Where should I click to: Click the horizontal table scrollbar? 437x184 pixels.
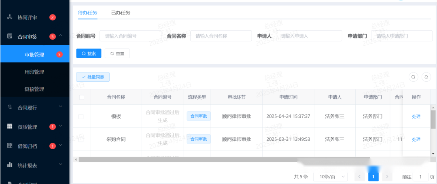click(x=223, y=159)
